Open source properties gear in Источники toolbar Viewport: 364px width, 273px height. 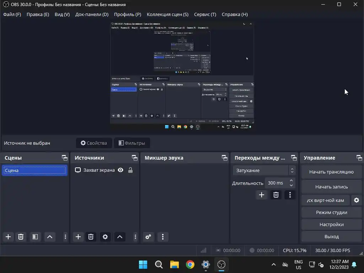105,237
